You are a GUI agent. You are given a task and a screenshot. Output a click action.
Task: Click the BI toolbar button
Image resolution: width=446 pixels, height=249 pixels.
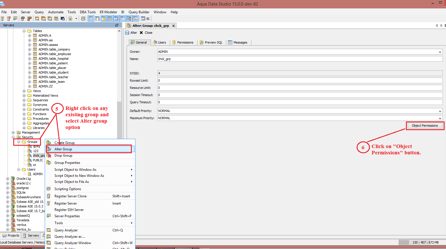tap(146, 19)
